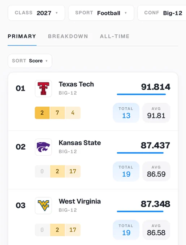Click Texas Tech's Total 13 badge
Viewport: 186px width, 245px height.
coord(126,113)
